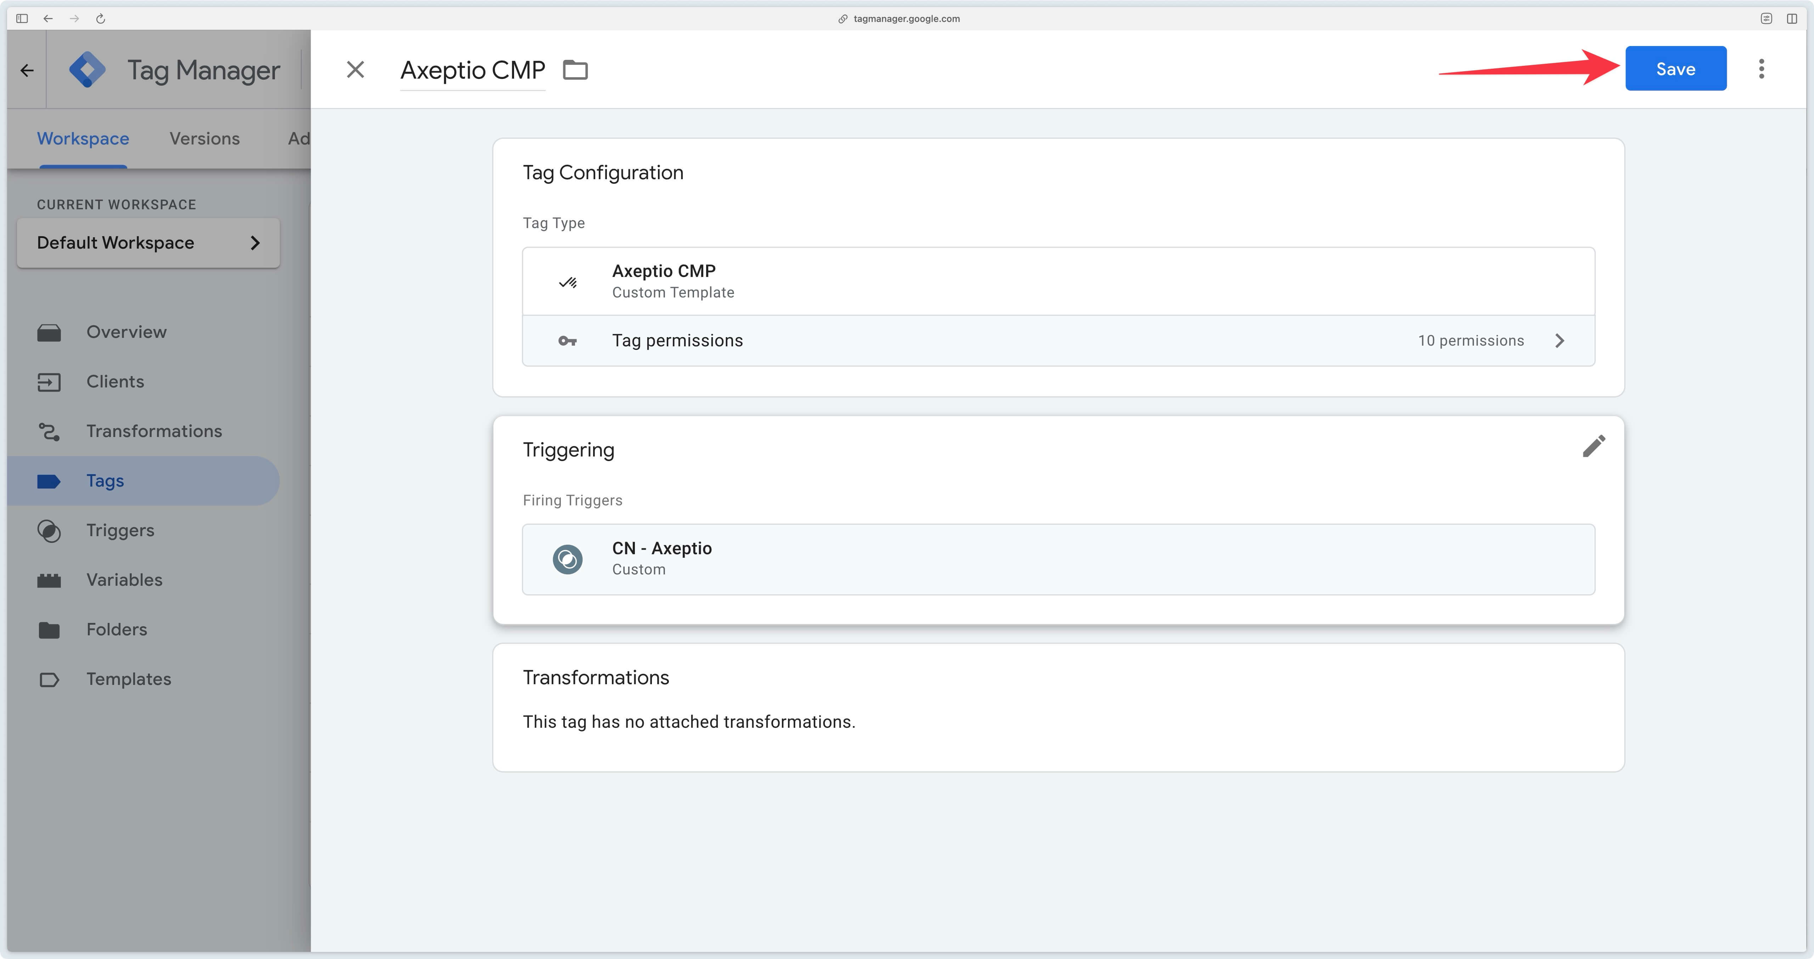Open Triggers in the sidebar
Viewport: 1814px width, 959px height.
tap(144, 530)
